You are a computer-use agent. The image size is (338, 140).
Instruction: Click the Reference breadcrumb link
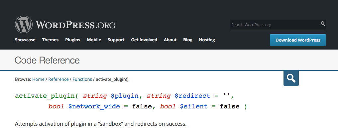(58, 79)
